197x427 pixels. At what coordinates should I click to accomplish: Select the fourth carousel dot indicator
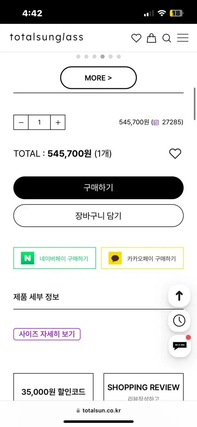click(x=103, y=57)
